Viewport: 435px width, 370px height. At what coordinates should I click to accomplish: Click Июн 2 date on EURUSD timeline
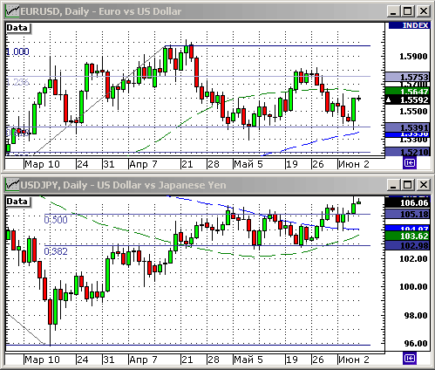(x=354, y=164)
